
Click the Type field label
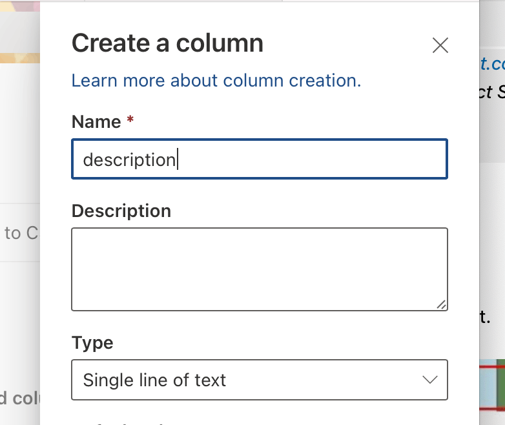(x=92, y=342)
